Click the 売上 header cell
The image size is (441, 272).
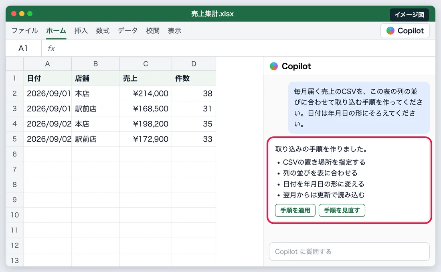point(146,78)
